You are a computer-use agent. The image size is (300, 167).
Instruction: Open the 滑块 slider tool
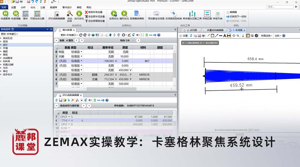pyautogui.click(x=25, y=15)
